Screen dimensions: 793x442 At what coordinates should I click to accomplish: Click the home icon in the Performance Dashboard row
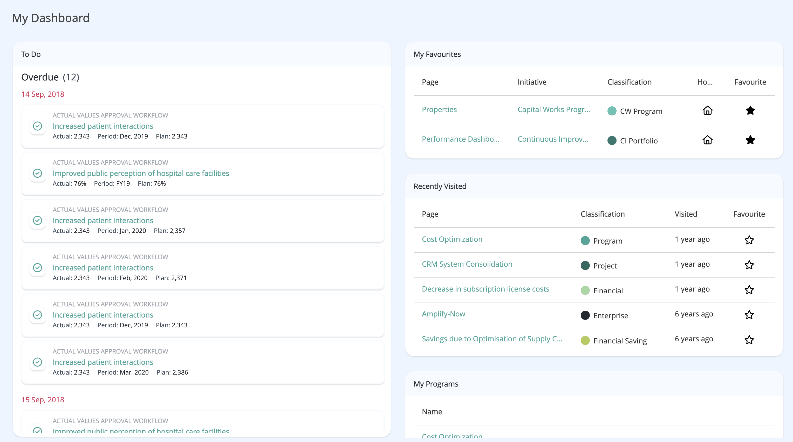click(x=707, y=140)
